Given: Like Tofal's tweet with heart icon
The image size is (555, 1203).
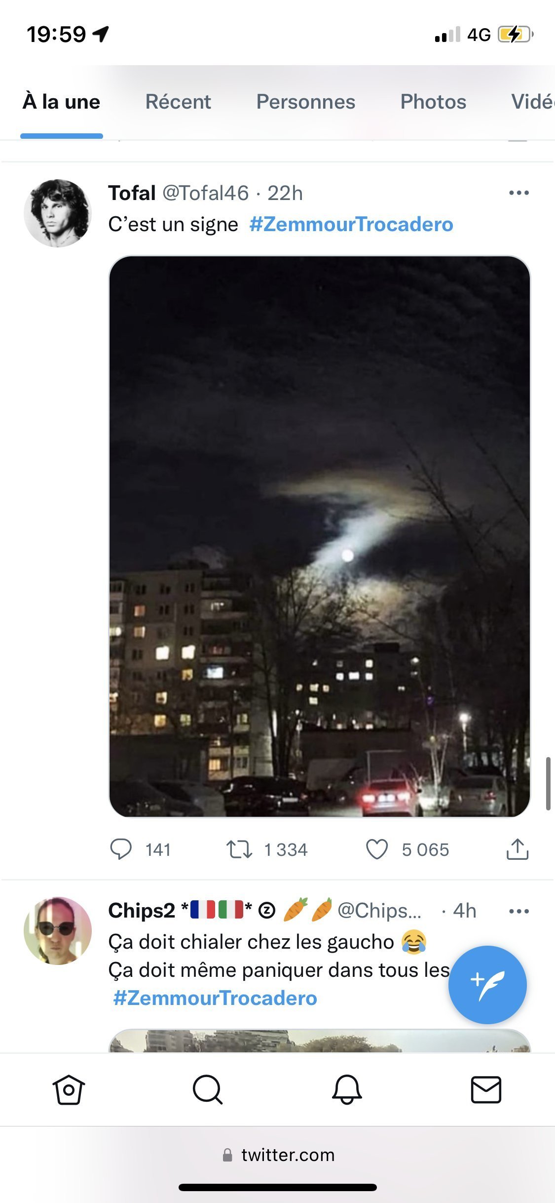Looking at the screenshot, I should point(377,849).
